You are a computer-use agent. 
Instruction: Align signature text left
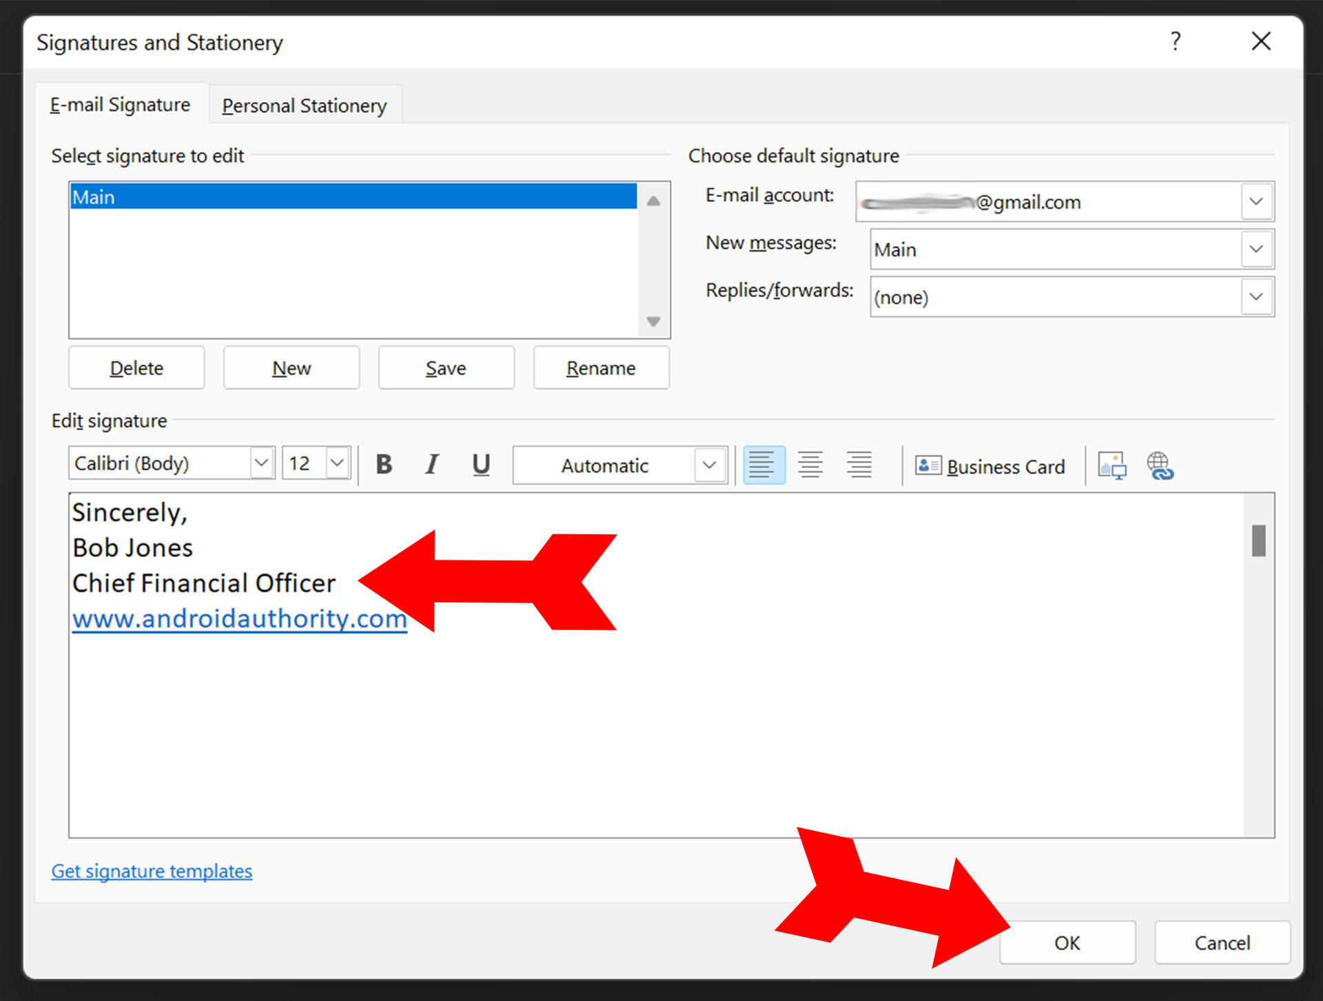(x=763, y=465)
